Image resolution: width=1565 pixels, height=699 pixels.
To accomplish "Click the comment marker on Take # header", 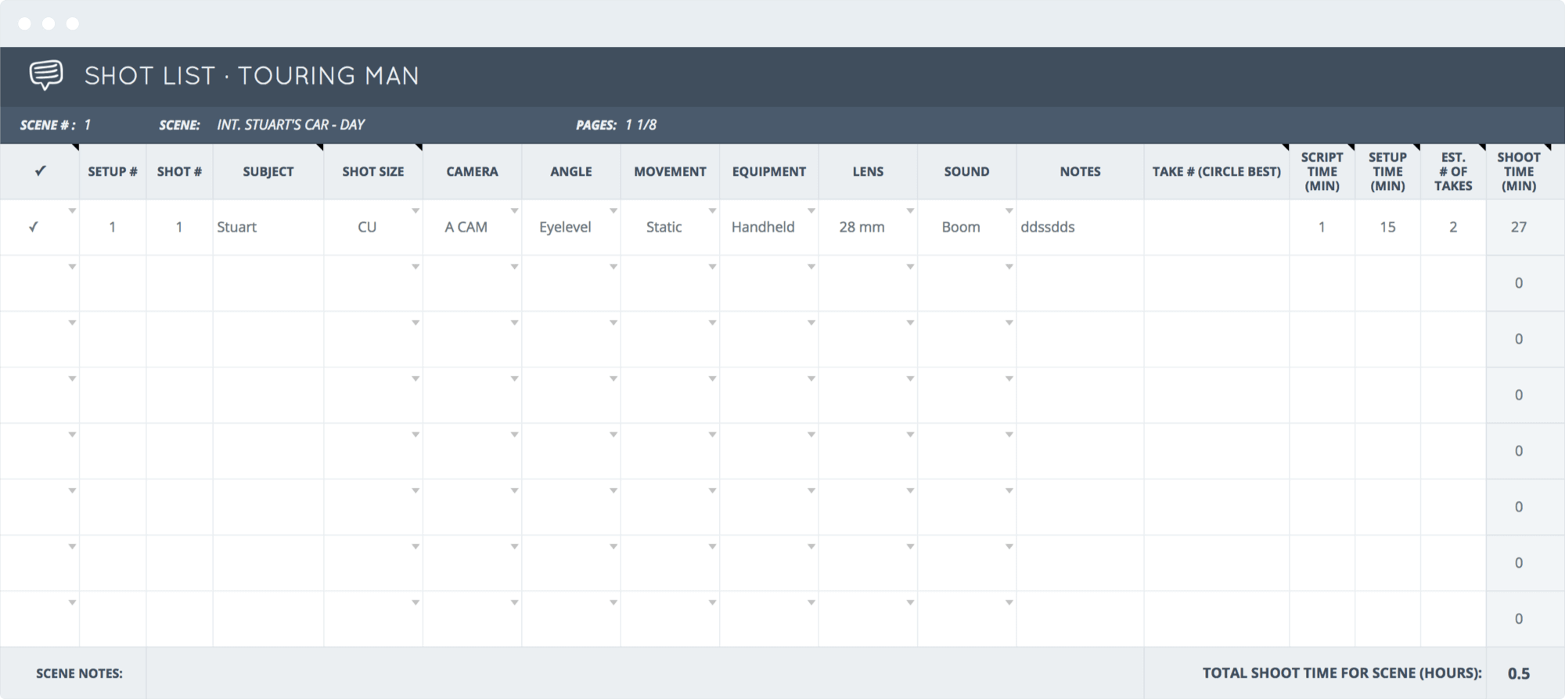I will [x=1286, y=147].
